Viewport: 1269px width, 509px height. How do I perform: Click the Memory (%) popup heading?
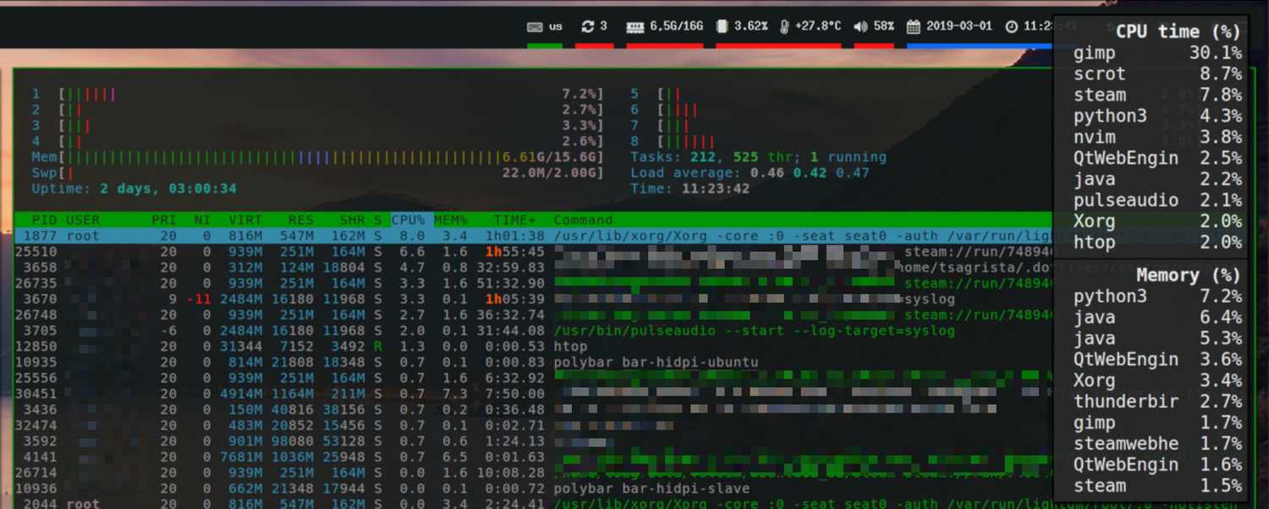(1189, 275)
